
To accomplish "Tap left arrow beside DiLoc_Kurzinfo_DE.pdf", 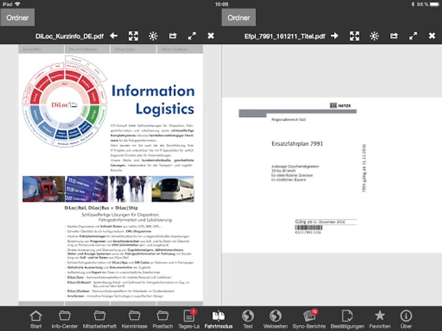I will [x=114, y=36].
